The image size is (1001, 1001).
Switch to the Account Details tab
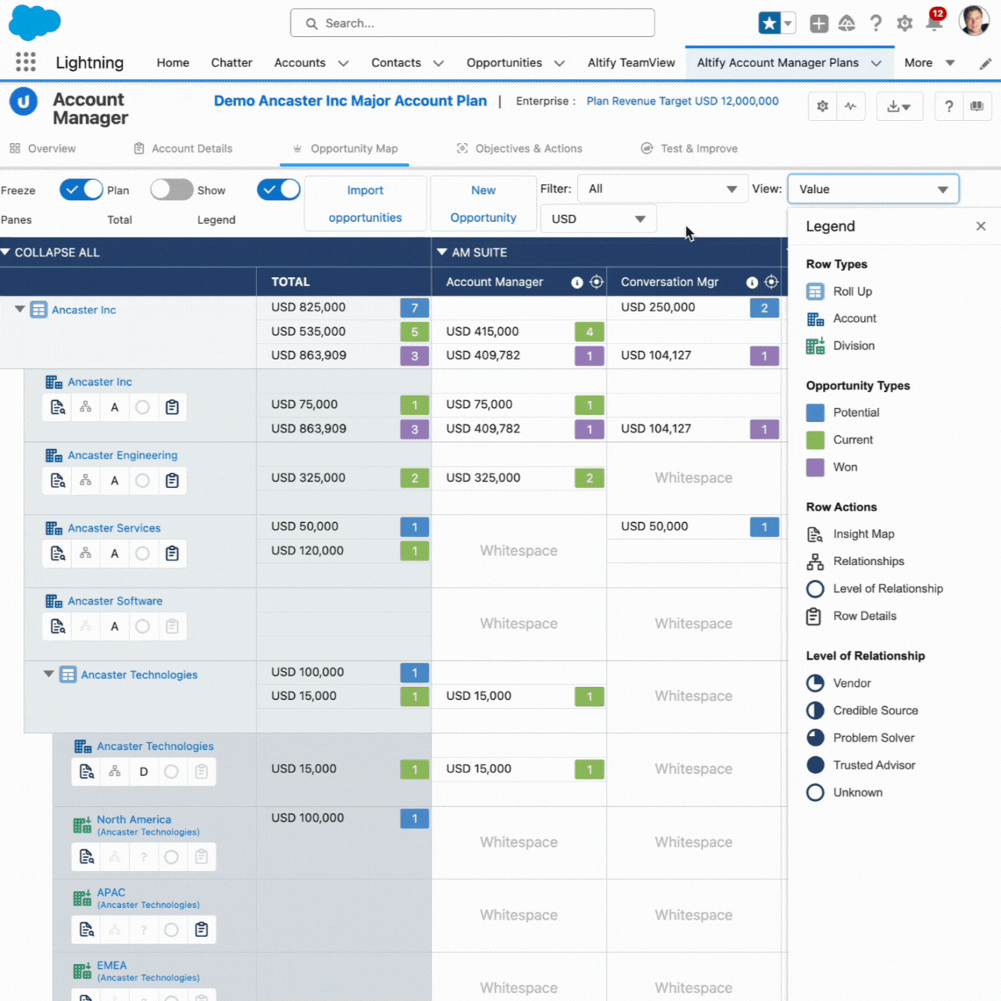click(x=183, y=149)
